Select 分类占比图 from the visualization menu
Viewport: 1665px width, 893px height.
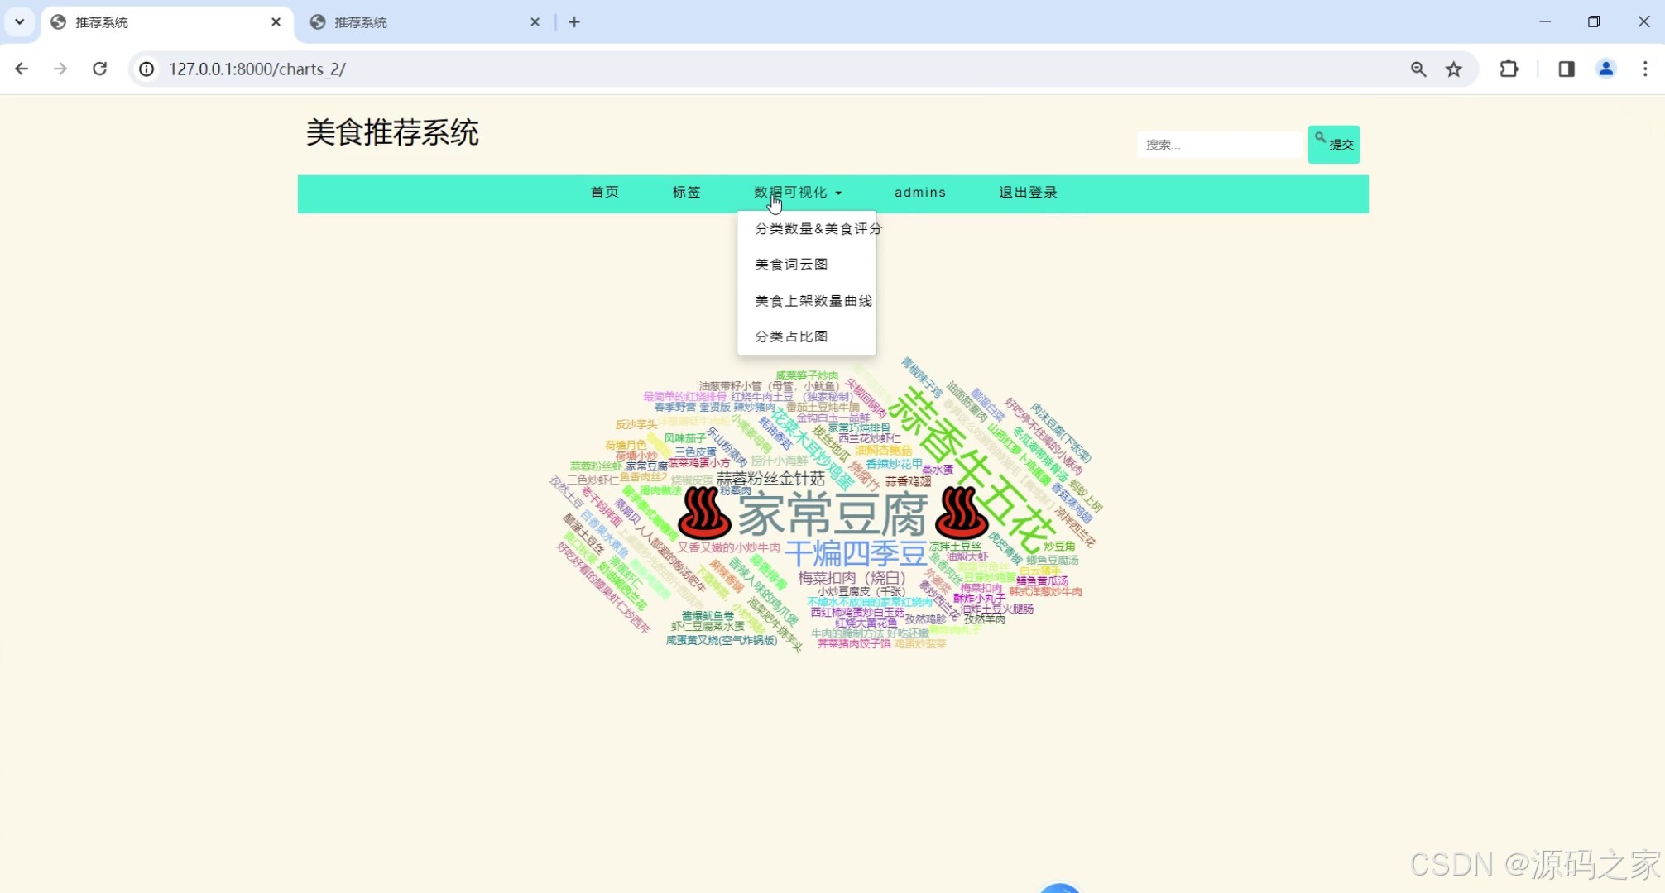[x=791, y=336]
